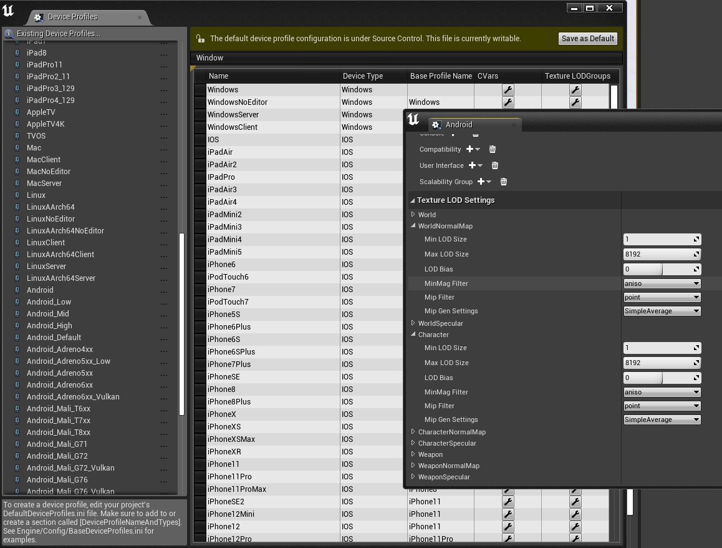Select Android_Adreno6xx_Vulkan in profile list
Viewport: 722px width, 548px height.
[73, 397]
